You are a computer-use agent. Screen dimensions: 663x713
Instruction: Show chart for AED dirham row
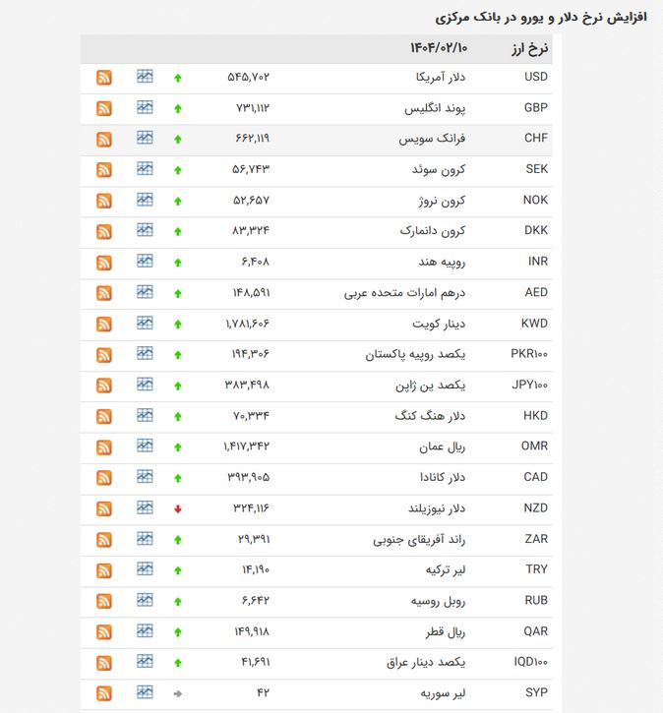pyautogui.click(x=145, y=292)
